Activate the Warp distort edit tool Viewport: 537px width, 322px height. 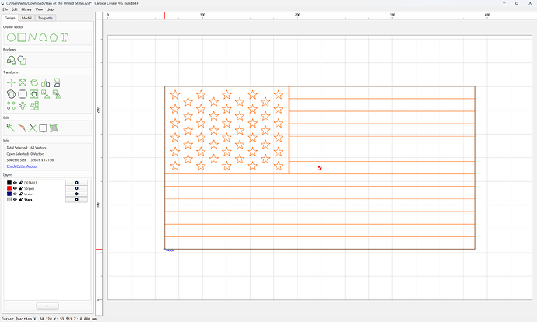pos(54,128)
